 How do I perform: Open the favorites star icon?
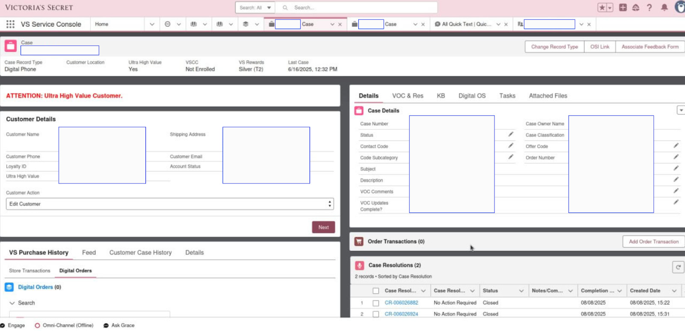pyautogui.click(x=602, y=8)
